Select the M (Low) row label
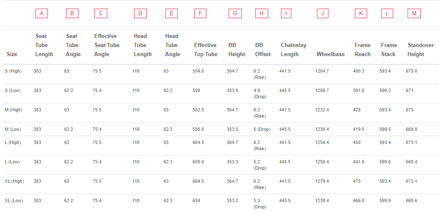This screenshot has height=212, width=439. 13,129
